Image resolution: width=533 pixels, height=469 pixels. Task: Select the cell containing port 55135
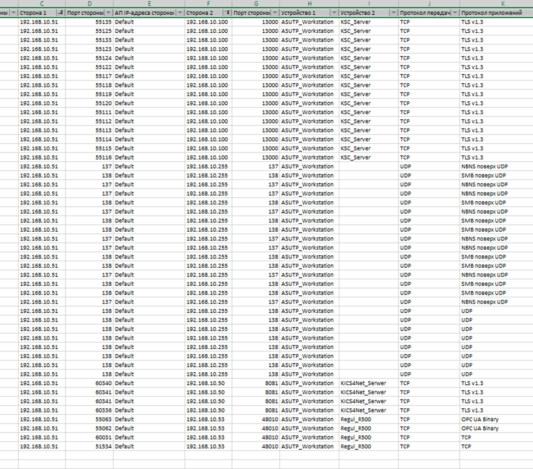pyautogui.click(x=89, y=22)
